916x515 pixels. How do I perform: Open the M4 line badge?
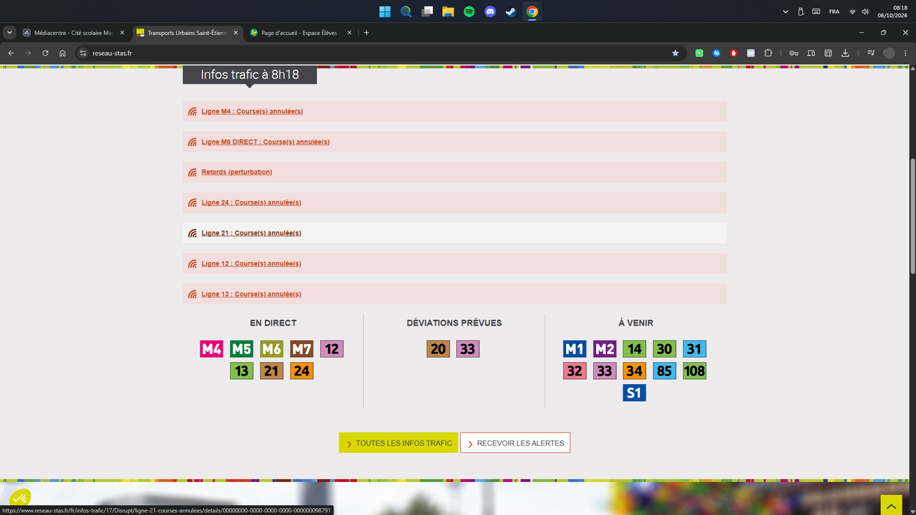212,349
